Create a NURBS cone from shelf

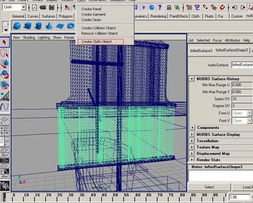click(49, 26)
